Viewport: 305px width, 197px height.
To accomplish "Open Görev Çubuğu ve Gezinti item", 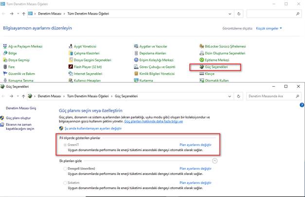I will 157,67.
